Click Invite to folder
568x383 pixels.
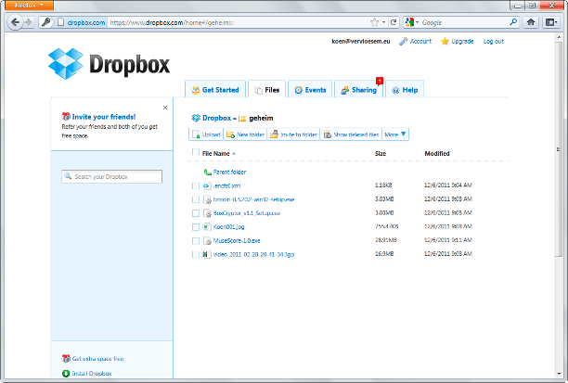[294, 134]
